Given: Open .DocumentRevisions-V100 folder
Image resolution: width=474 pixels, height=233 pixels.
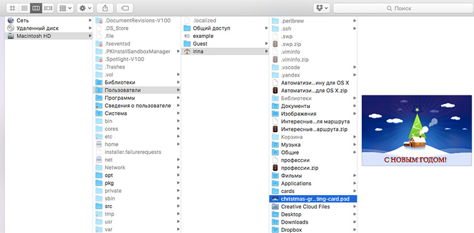Looking at the screenshot, I should coord(137,21).
